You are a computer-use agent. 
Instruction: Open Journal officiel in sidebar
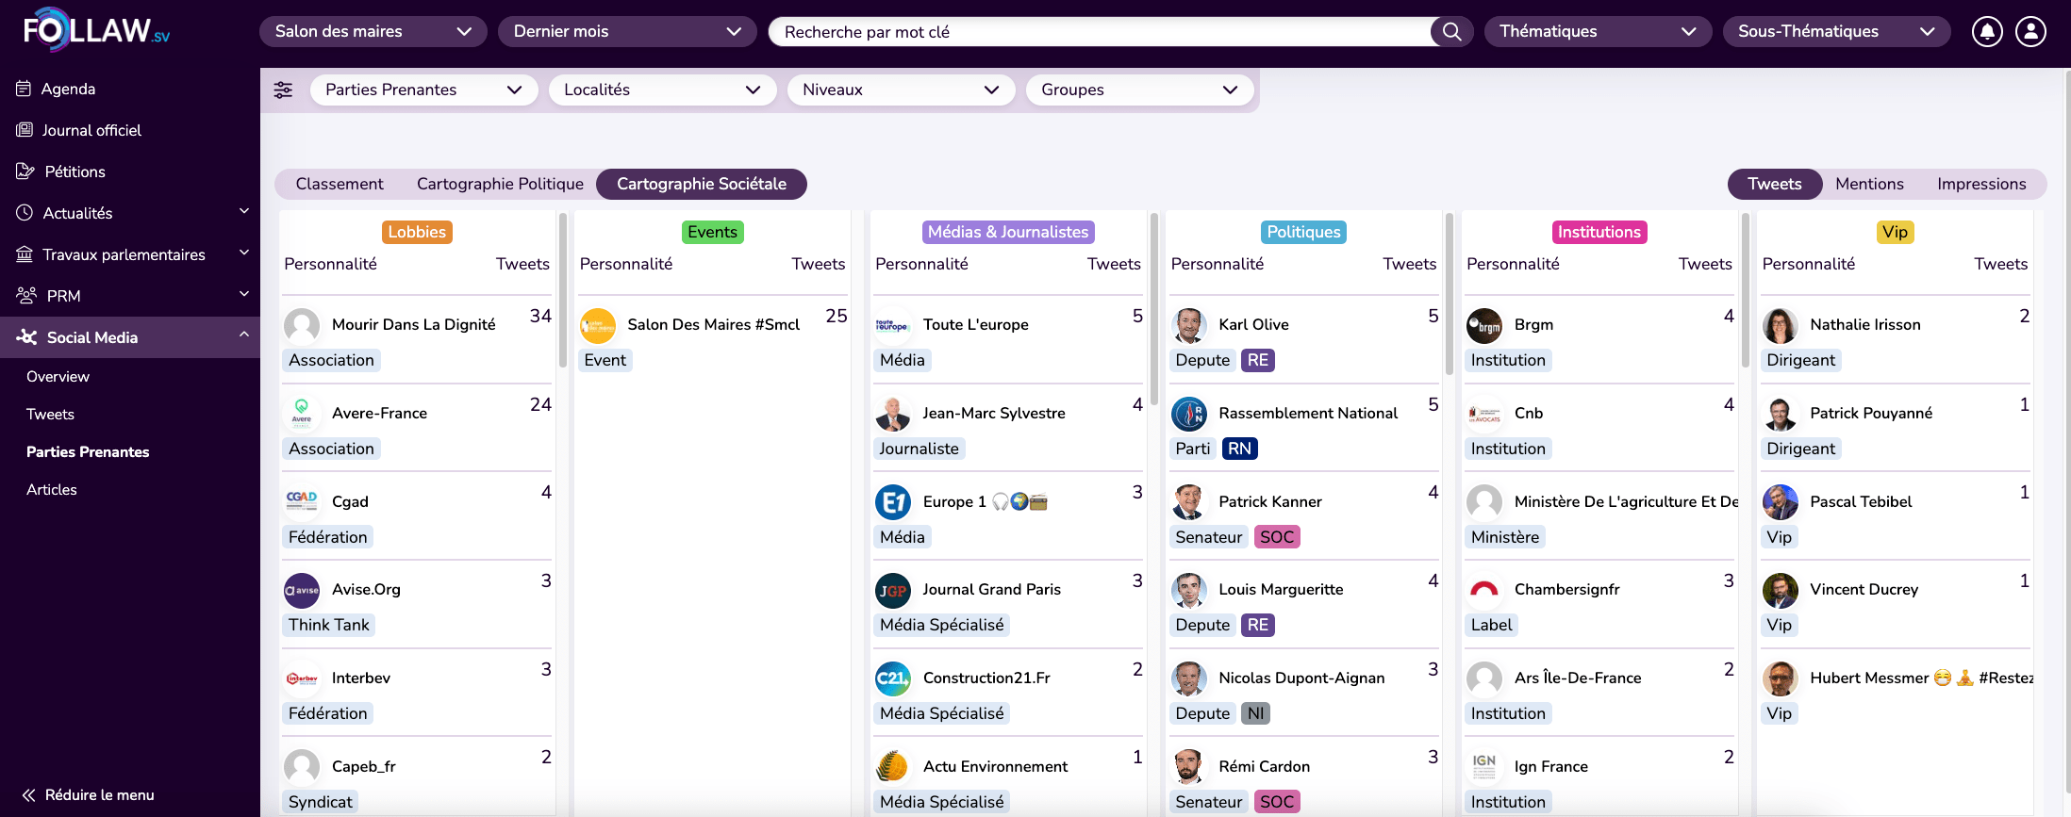tap(91, 130)
